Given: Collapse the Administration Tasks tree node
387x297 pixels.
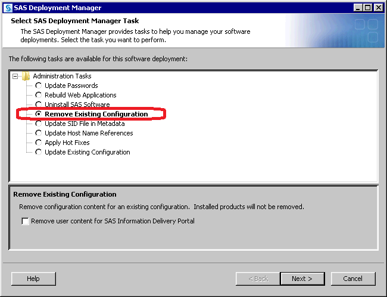Looking at the screenshot, I should (15, 76).
